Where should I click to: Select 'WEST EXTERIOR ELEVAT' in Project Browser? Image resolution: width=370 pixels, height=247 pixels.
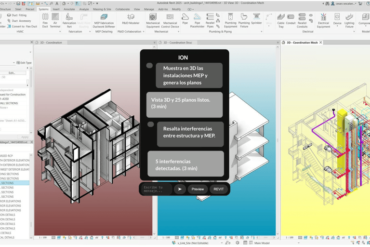[x=14, y=169]
